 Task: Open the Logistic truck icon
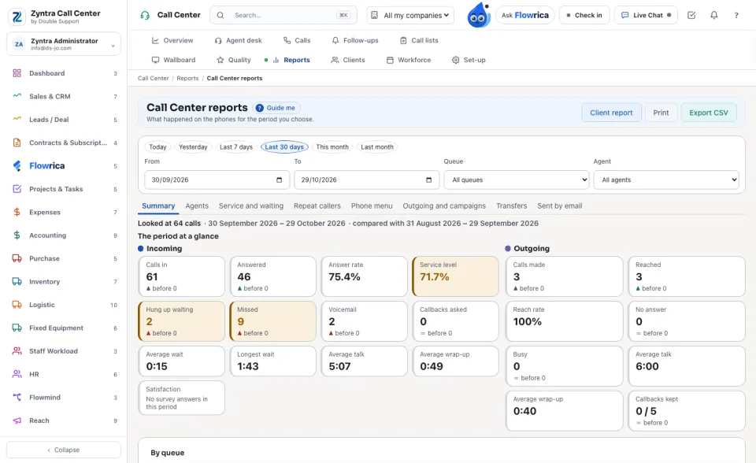point(17,304)
